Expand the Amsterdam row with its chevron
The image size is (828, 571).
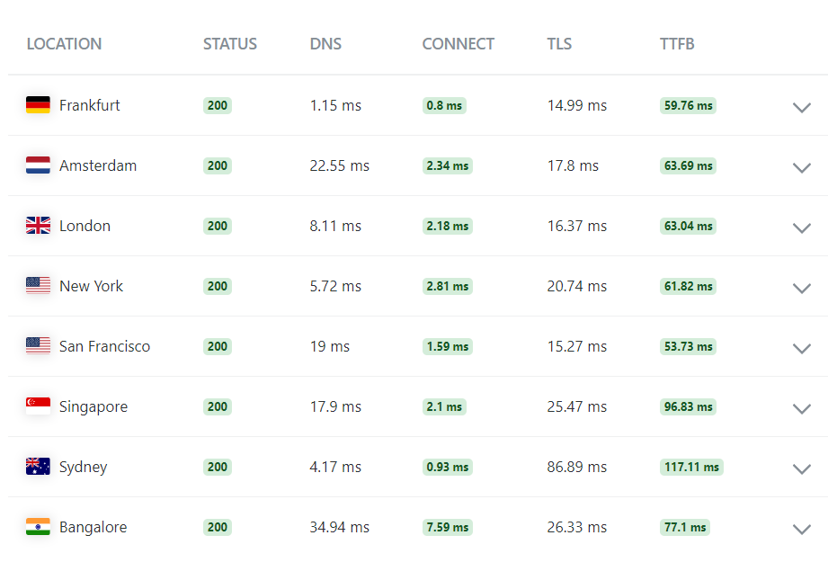802,167
